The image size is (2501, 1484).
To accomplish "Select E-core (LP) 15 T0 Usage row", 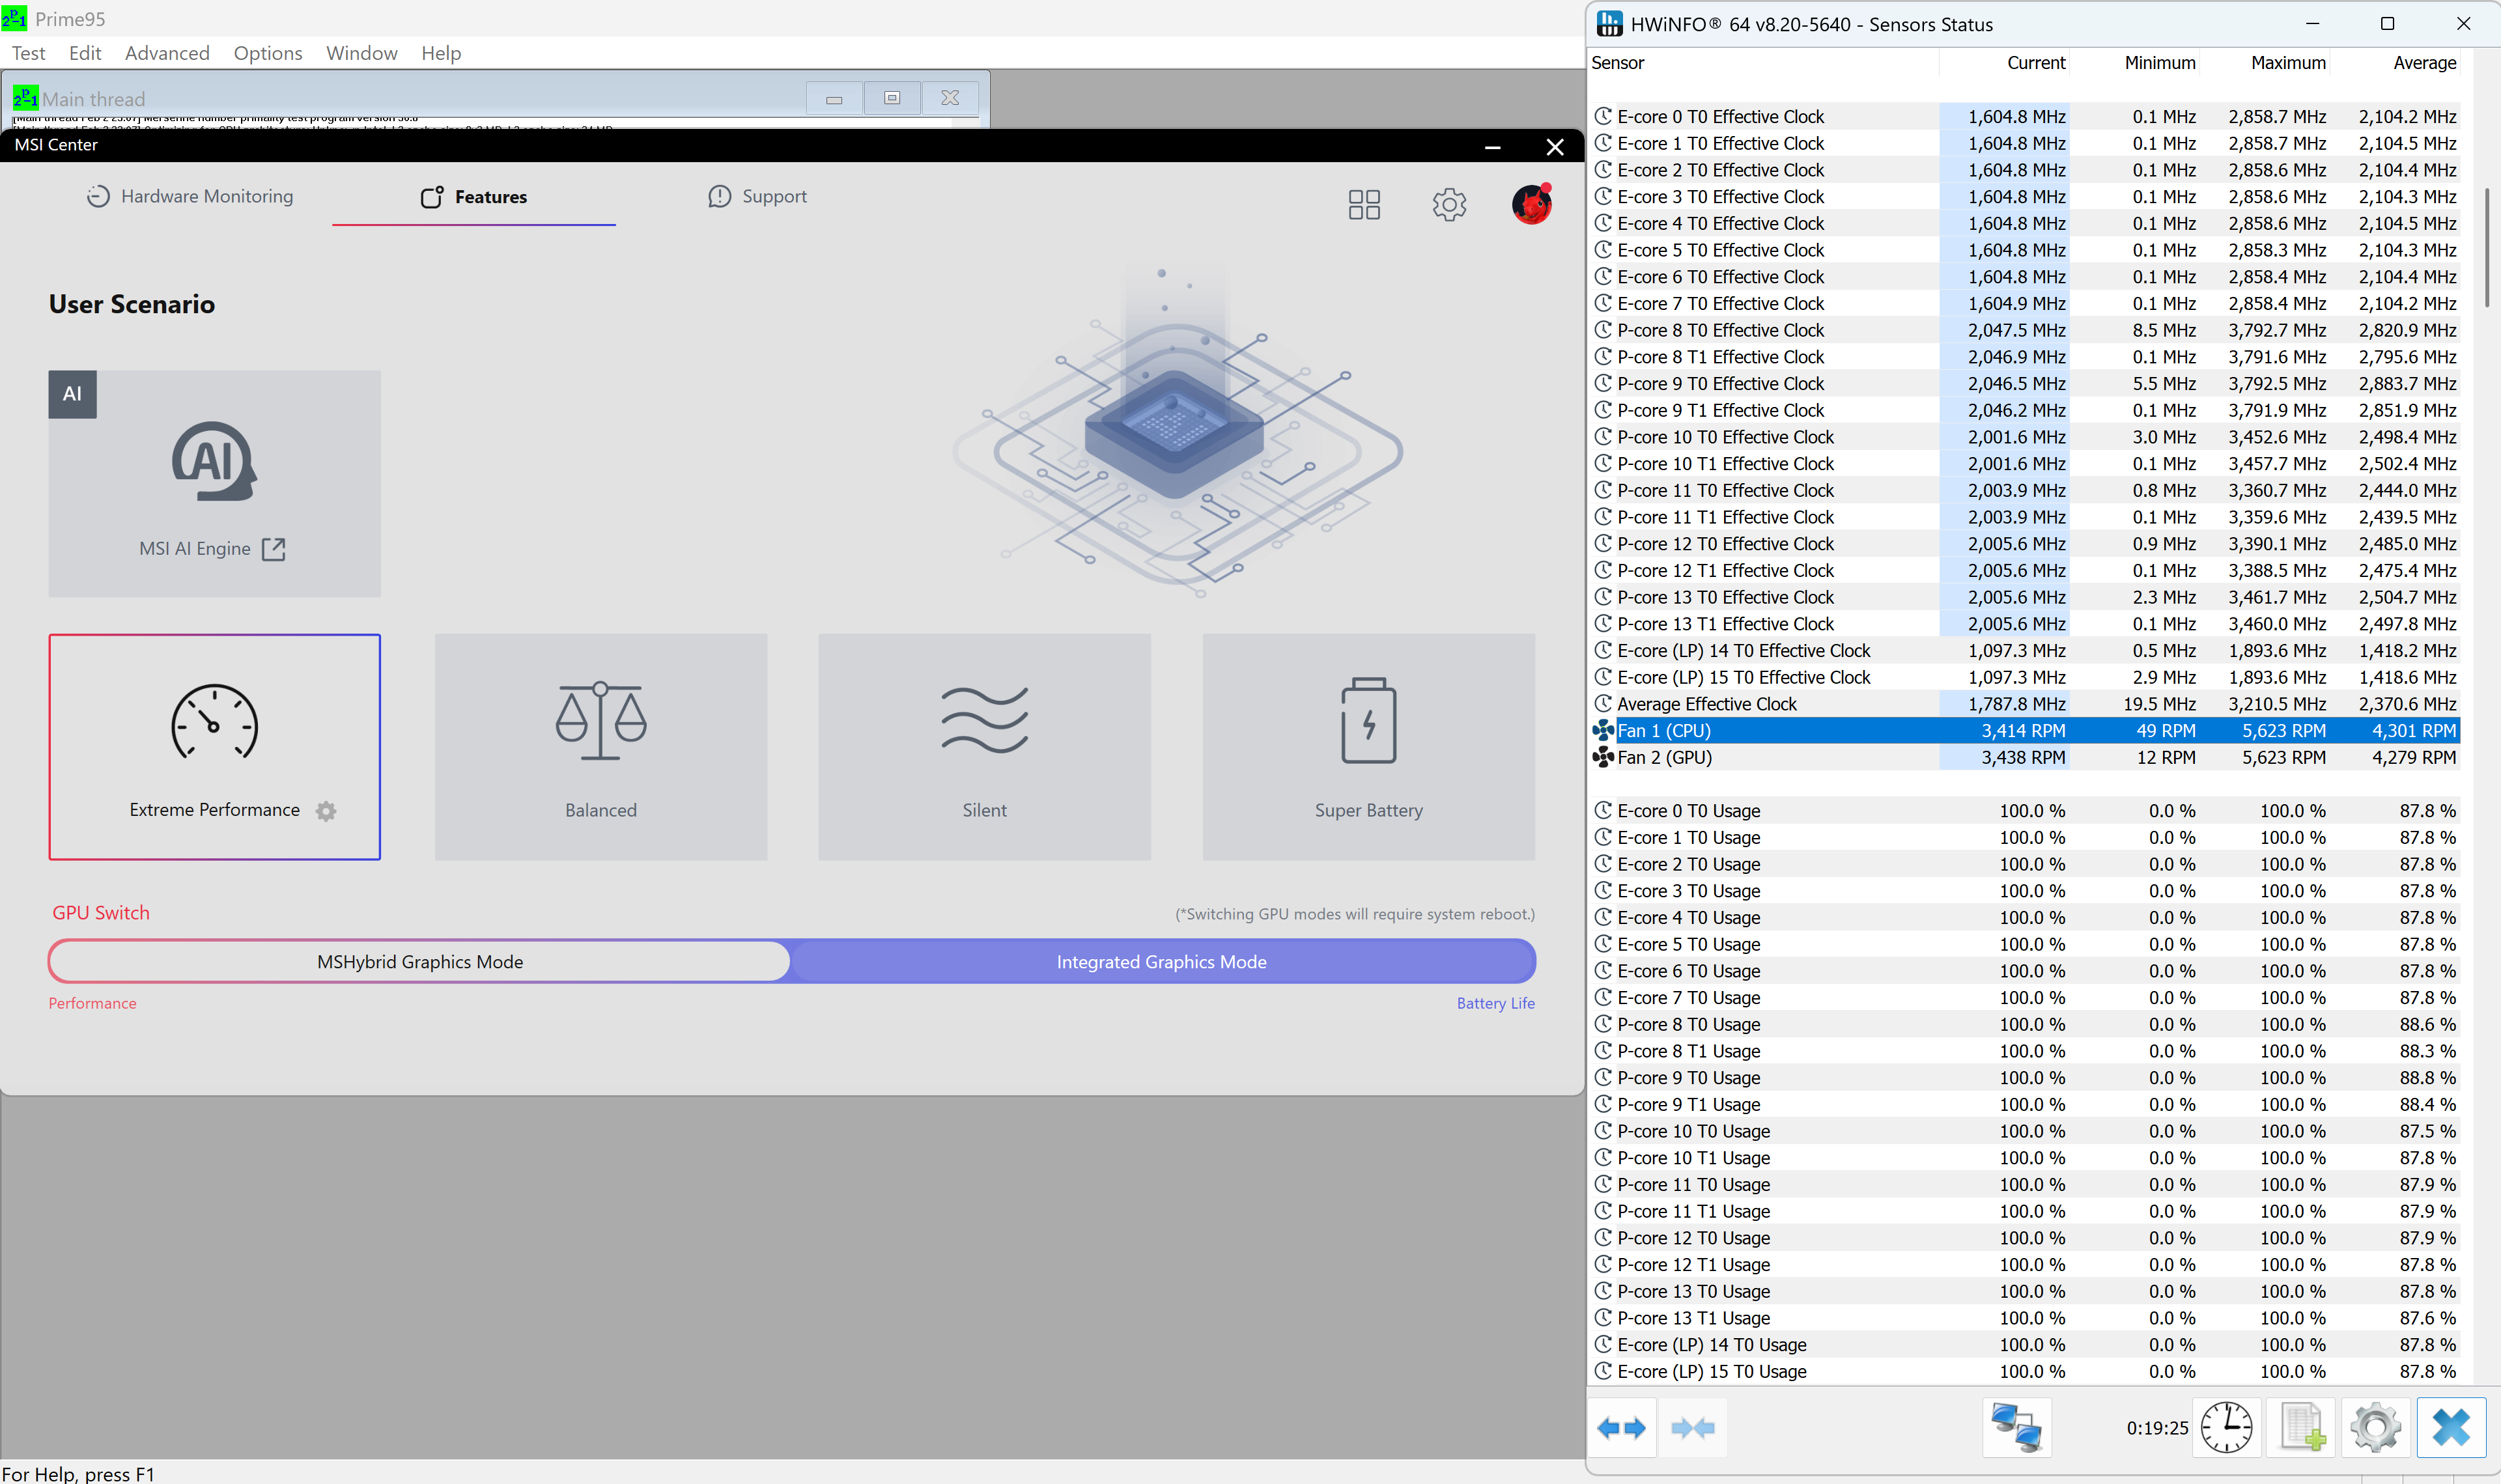I will tap(2024, 1372).
